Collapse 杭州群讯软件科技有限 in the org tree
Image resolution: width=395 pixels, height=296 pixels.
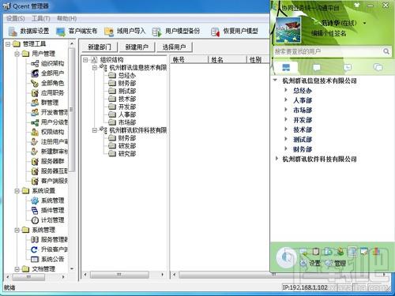[95, 130]
